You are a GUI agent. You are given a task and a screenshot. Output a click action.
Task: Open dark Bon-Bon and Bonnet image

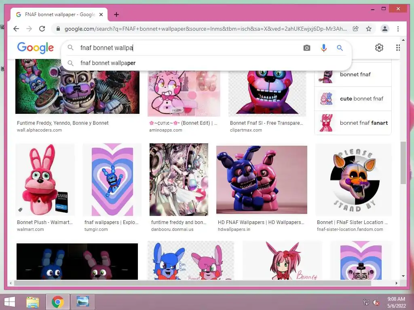77,261
